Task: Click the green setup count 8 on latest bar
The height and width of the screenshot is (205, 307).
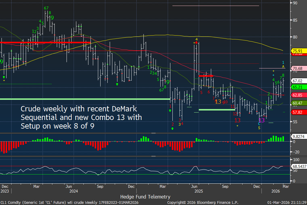Action: coord(283,75)
